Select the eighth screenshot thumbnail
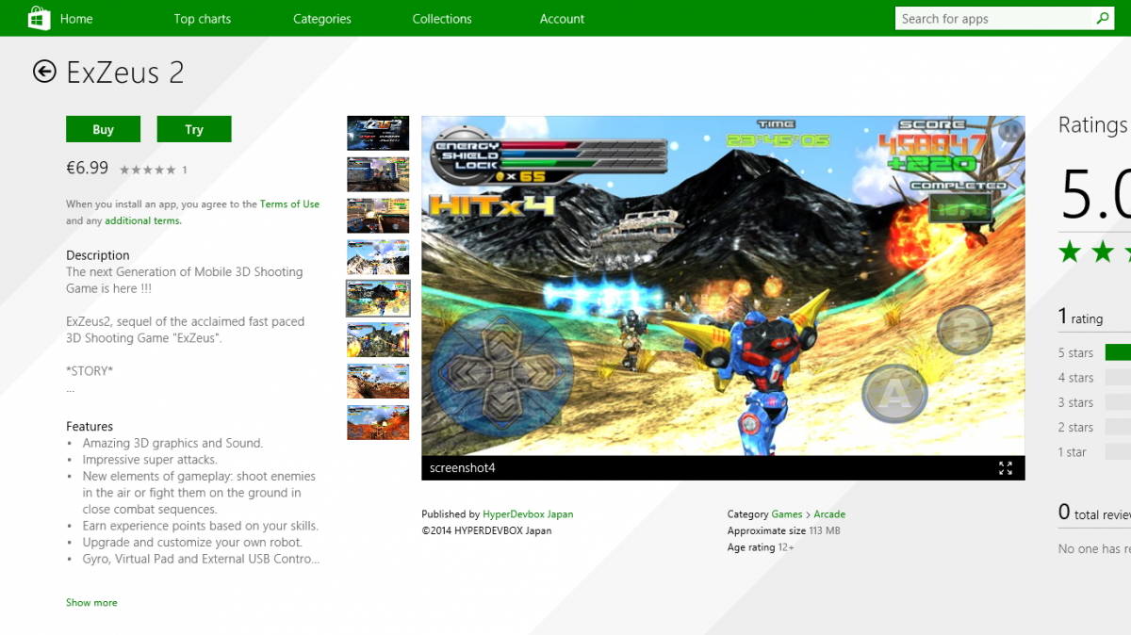 pyautogui.click(x=378, y=422)
